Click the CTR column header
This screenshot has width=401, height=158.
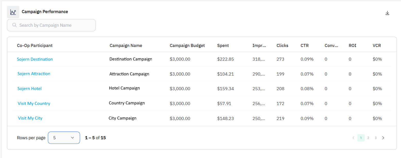(304, 45)
